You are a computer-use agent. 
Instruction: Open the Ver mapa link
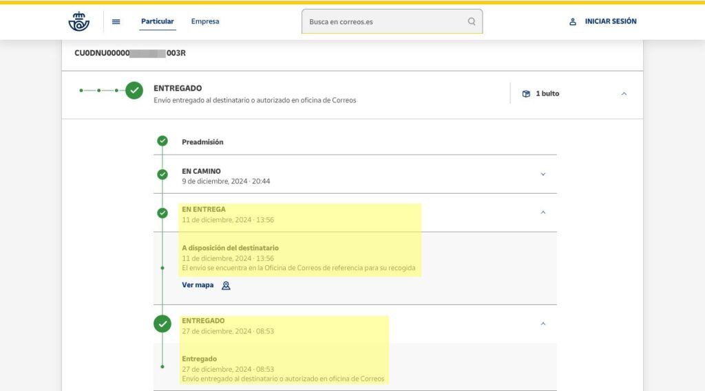198,285
